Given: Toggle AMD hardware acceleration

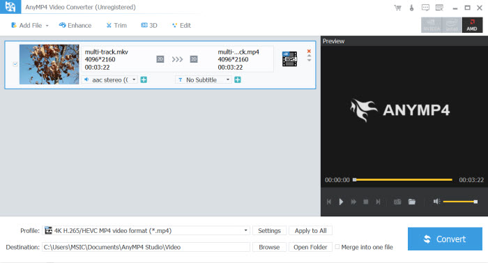Looking at the screenshot, I should coord(472,25).
